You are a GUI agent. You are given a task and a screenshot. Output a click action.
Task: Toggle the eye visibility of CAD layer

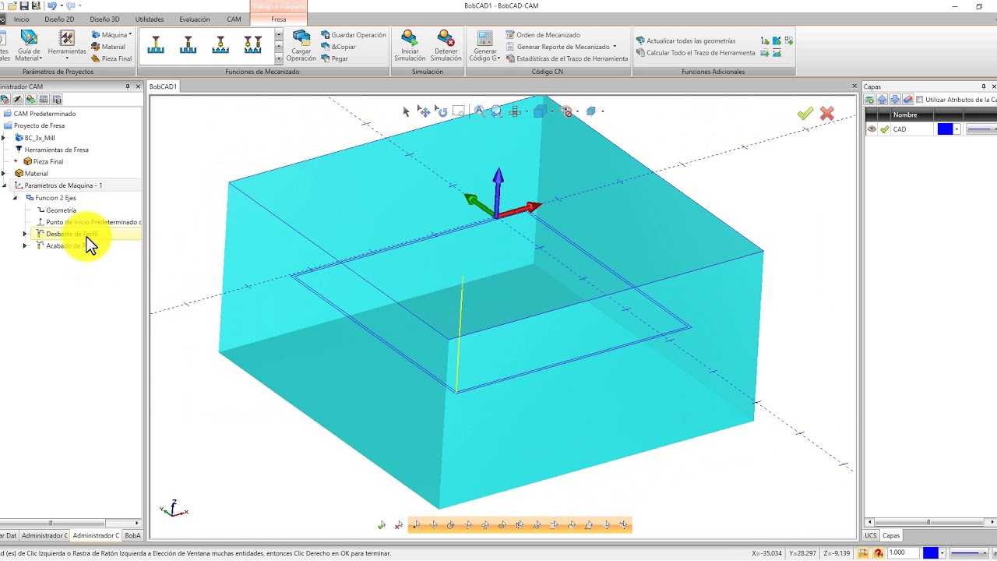point(872,129)
